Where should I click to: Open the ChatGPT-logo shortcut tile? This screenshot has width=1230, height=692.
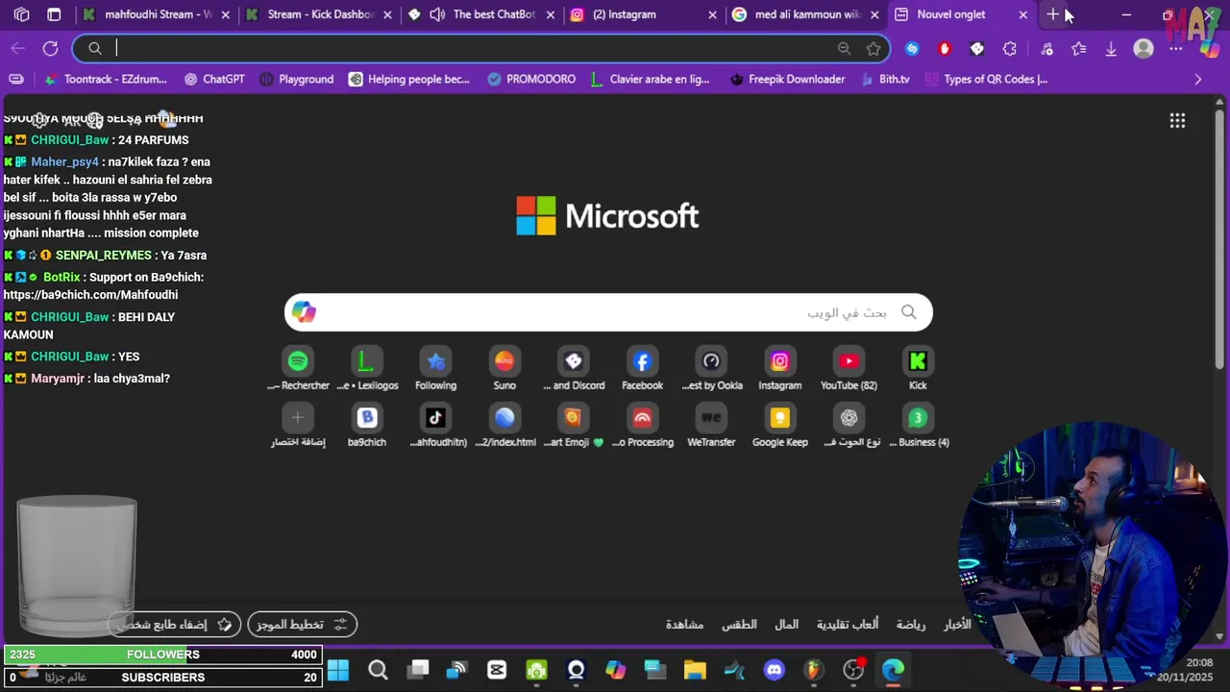pos(849,426)
